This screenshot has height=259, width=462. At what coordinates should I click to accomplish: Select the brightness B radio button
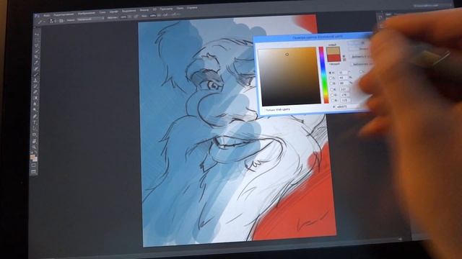tap(331, 83)
